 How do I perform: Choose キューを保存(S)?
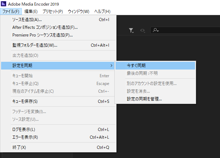tap(58, 101)
